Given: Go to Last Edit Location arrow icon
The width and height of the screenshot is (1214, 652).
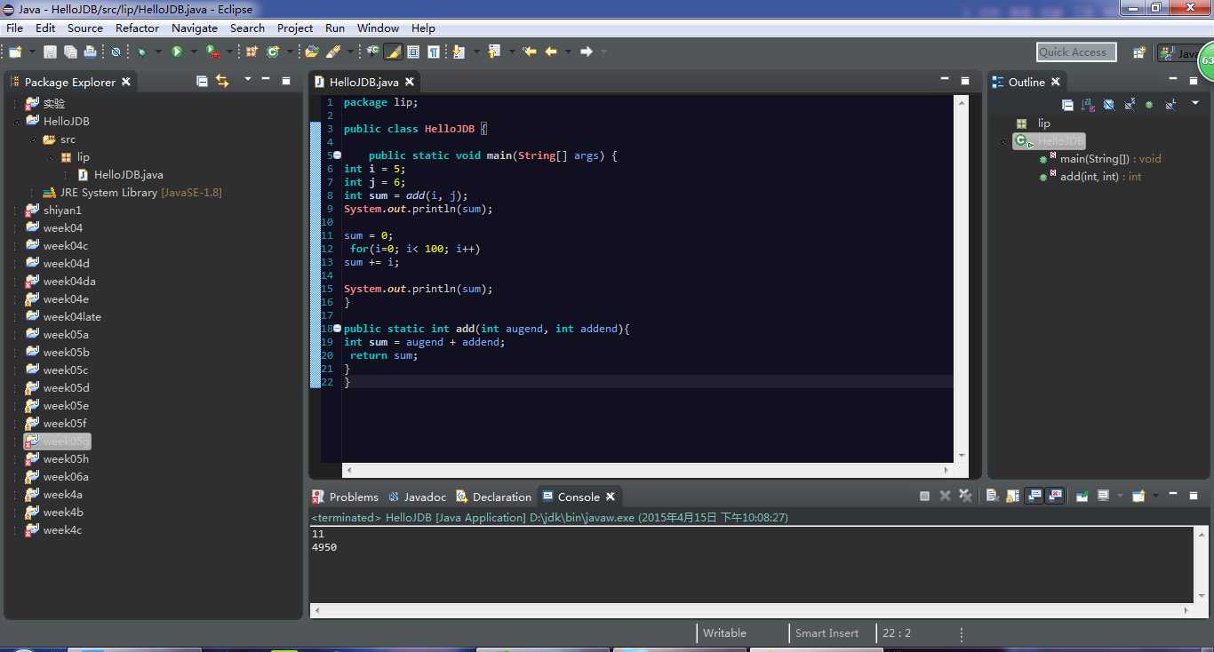Looking at the screenshot, I should [530, 52].
